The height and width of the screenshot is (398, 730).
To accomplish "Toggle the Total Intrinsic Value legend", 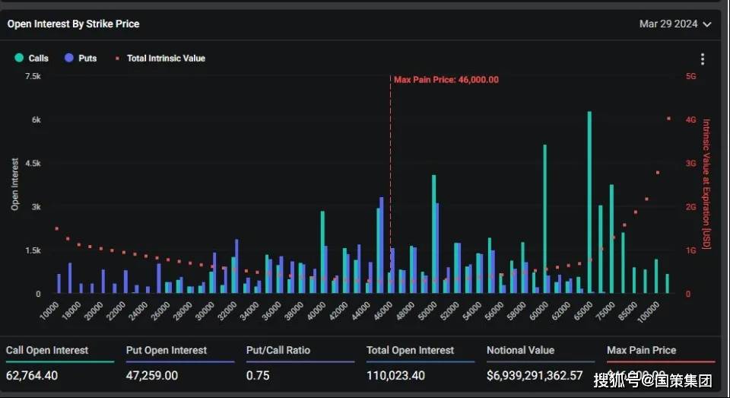I will [160, 59].
